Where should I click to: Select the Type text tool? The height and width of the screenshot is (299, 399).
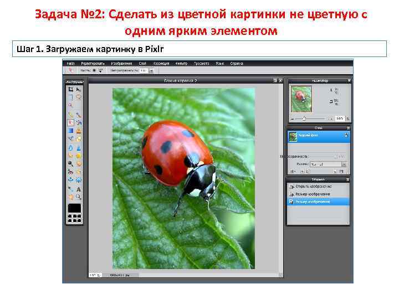click(x=78, y=189)
